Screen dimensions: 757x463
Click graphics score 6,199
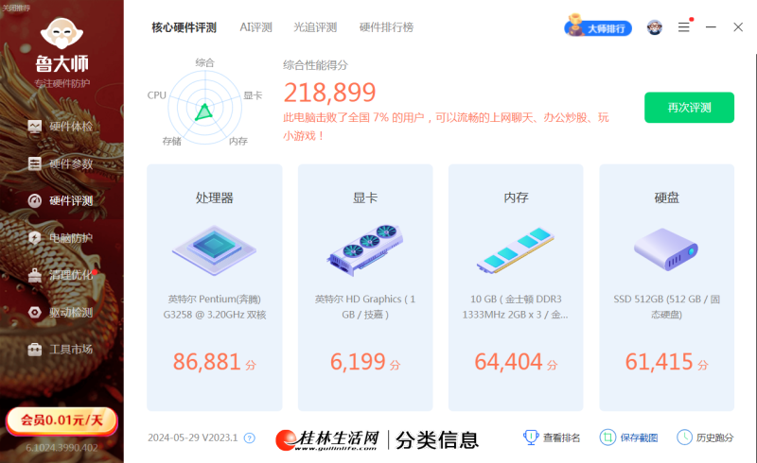[358, 362]
